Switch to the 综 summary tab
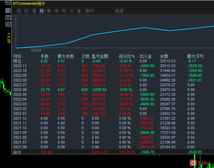Screen dimensions: 214x168 19,11
